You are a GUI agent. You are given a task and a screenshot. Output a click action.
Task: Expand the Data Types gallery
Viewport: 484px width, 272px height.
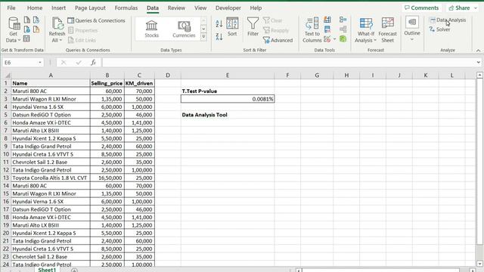(x=203, y=36)
